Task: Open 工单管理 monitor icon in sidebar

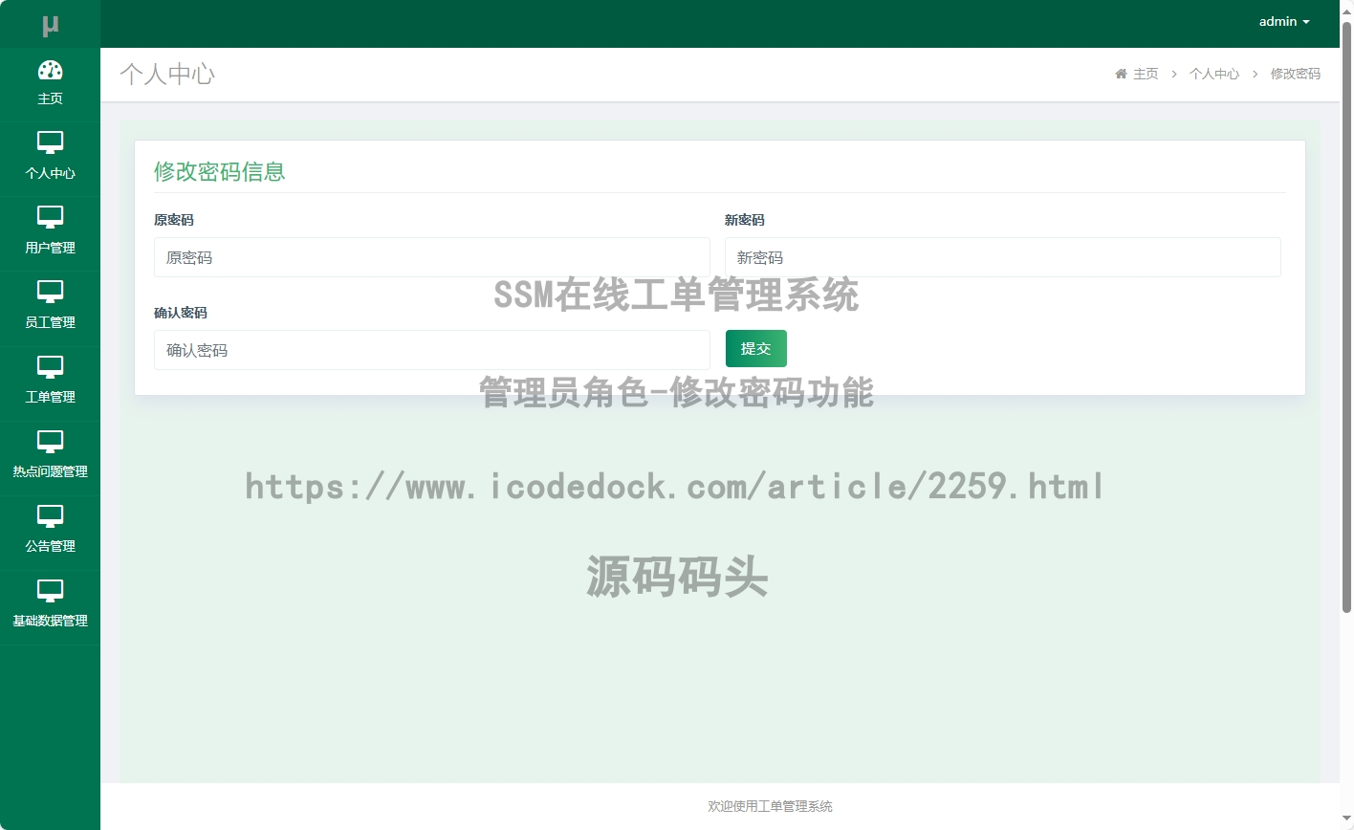Action: (50, 366)
